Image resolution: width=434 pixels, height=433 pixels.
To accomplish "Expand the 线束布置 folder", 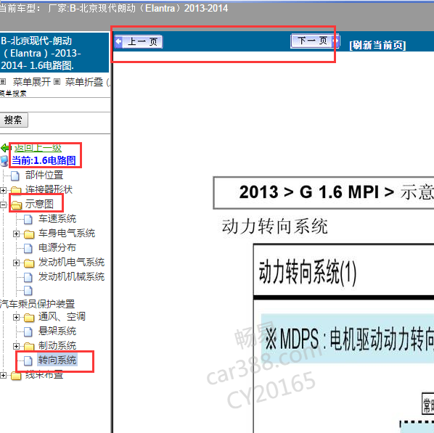I will (x=4, y=375).
